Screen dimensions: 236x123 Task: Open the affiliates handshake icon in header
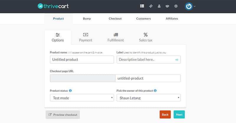167,6
